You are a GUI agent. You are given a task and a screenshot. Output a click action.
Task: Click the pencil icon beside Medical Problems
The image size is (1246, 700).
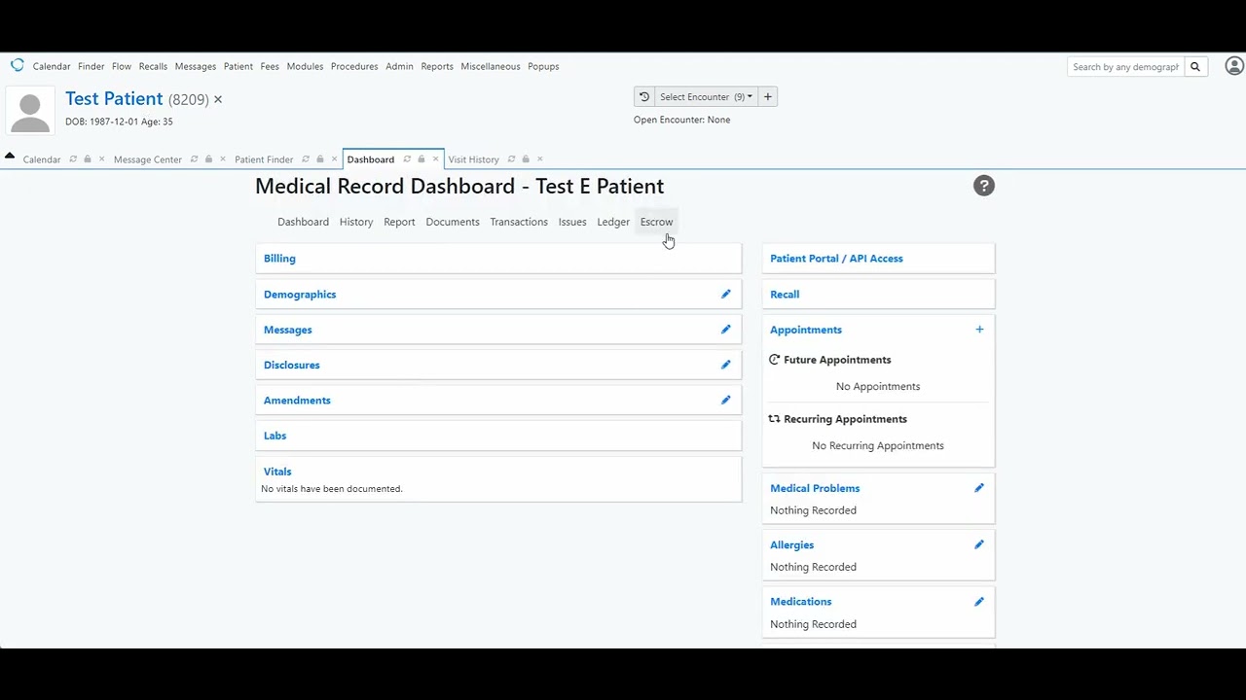(979, 488)
